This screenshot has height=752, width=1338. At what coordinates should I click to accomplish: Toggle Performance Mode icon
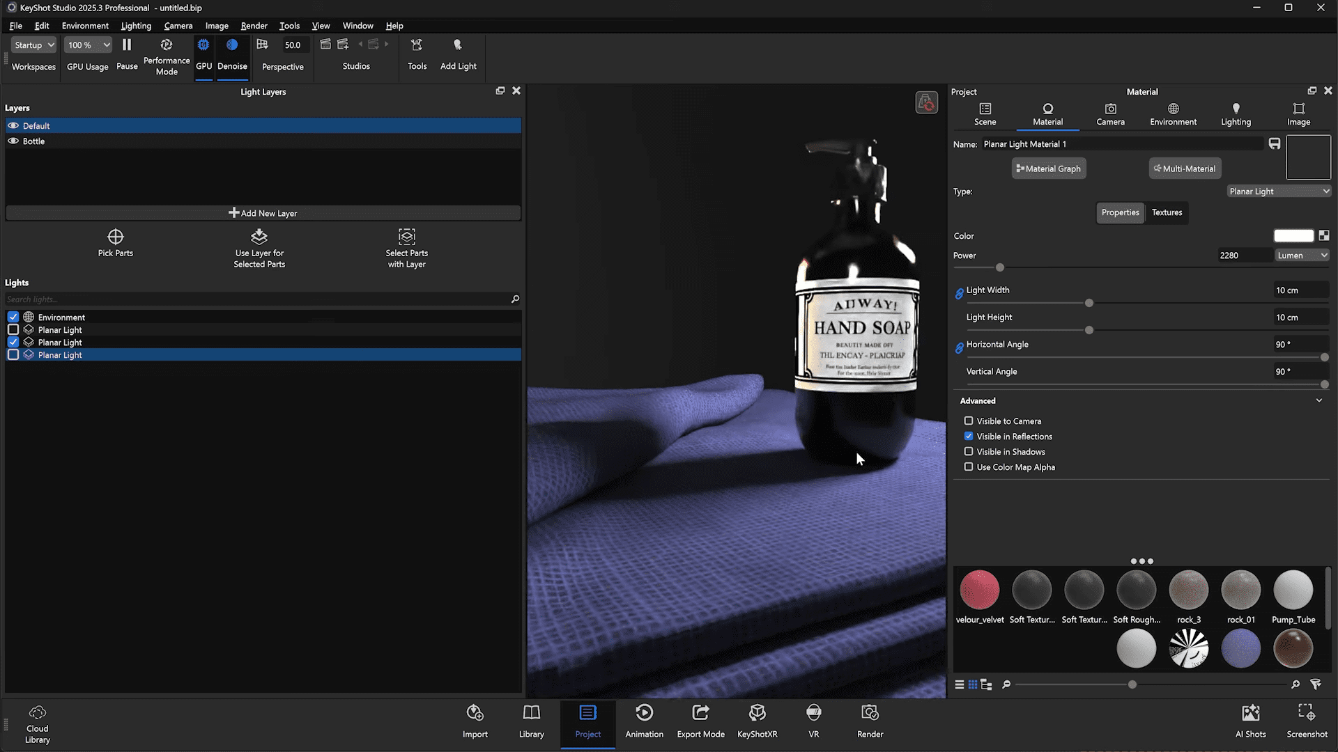[x=166, y=45]
